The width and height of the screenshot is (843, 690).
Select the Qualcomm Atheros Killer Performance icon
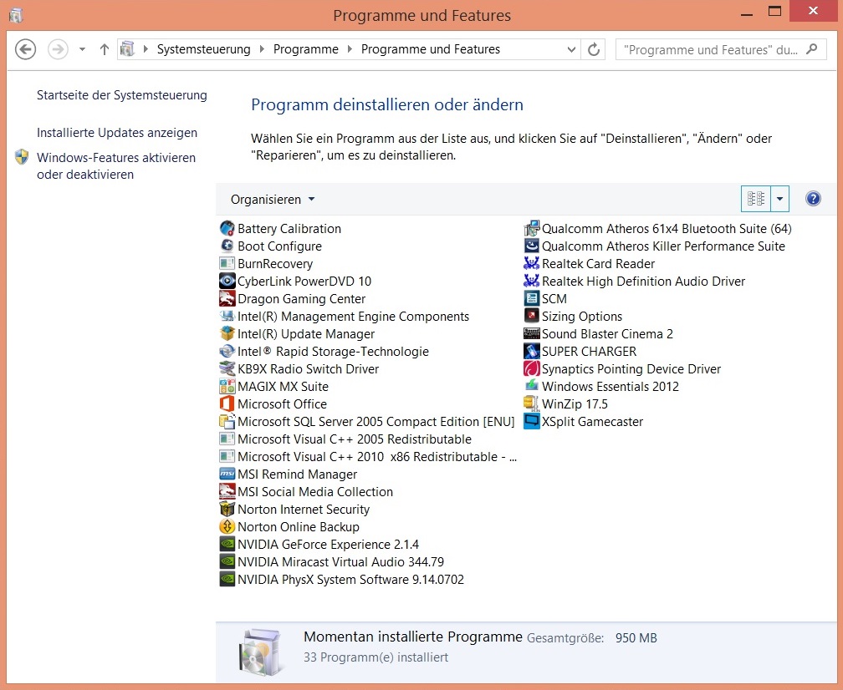click(531, 246)
